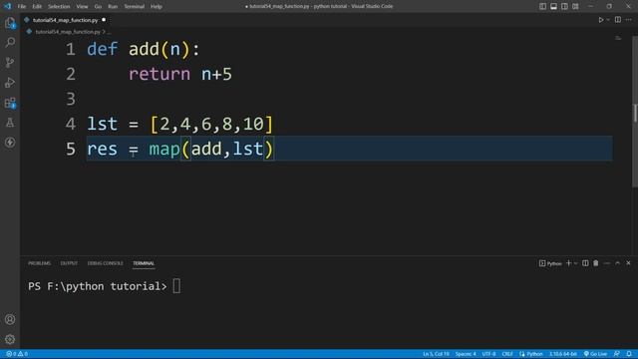Click the 'return n+5' code line
Screen dimensions: 638x359
click(x=180, y=75)
